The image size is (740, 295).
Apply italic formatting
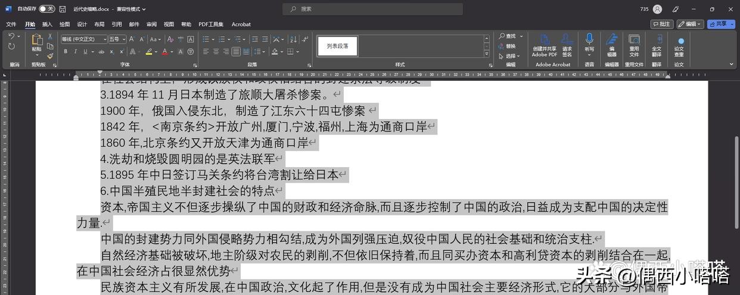pos(75,52)
